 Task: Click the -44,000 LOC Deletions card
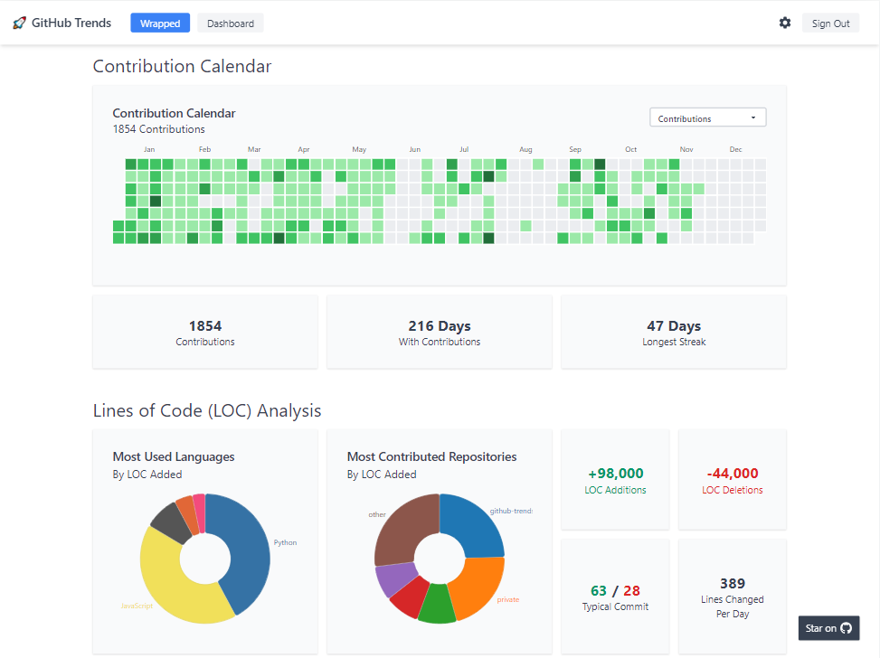click(733, 480)
